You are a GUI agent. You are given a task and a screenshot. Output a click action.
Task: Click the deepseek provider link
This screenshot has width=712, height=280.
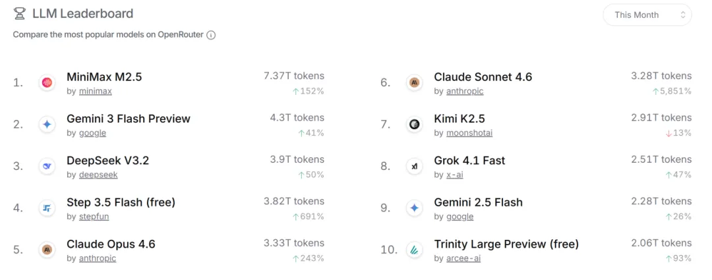click(98, 175)
